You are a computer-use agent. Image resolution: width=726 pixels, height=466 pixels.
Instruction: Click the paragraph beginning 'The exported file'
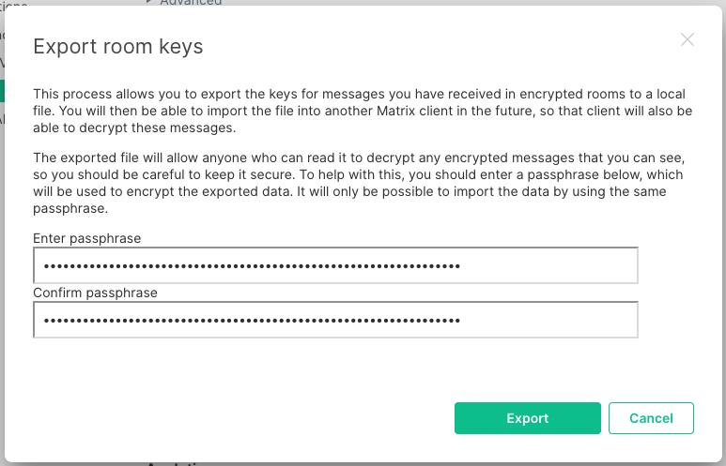(359, 183)
